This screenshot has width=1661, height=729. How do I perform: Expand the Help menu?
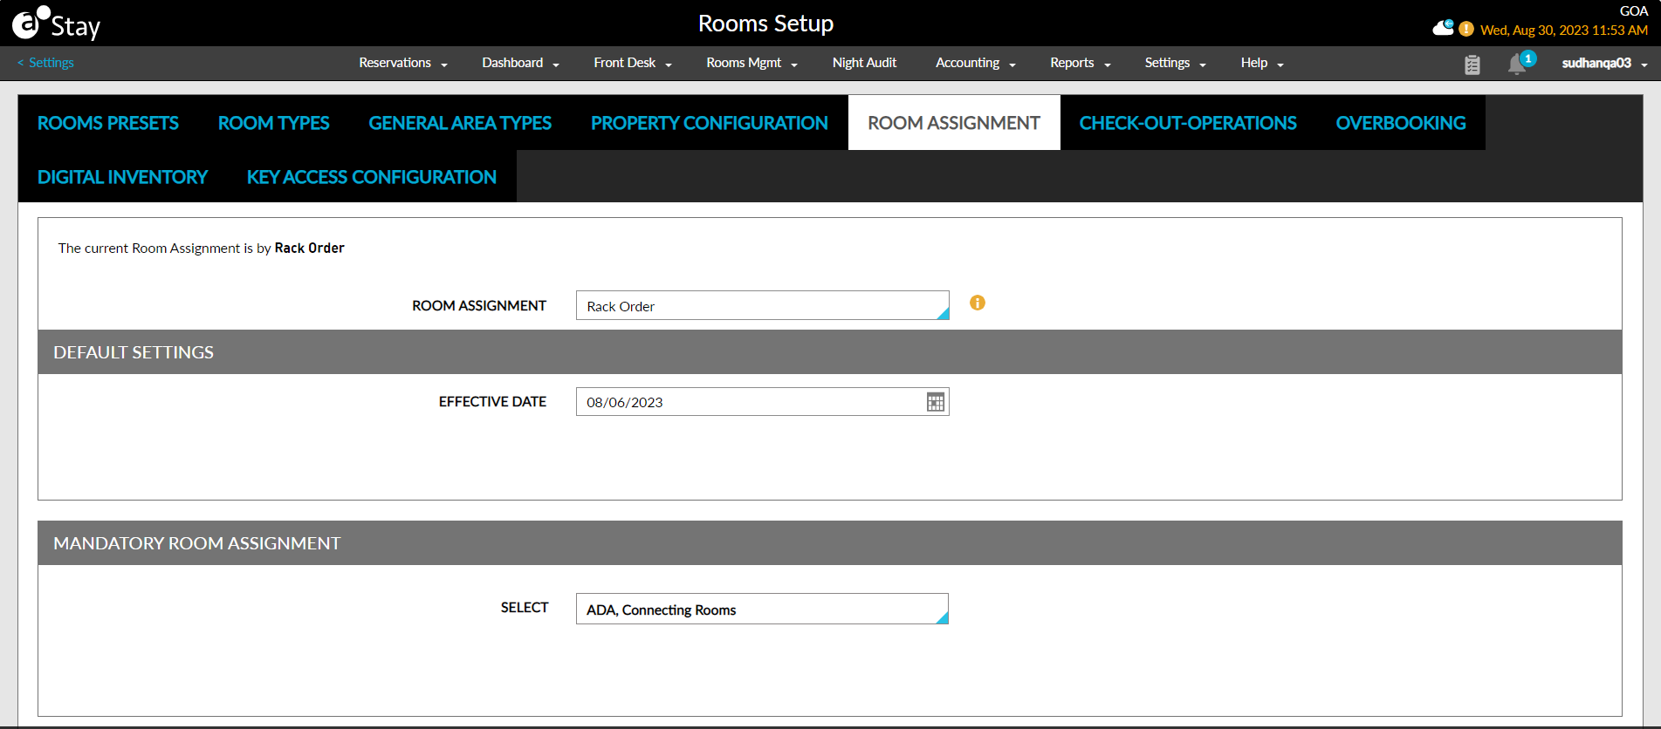coord(1262,63)
